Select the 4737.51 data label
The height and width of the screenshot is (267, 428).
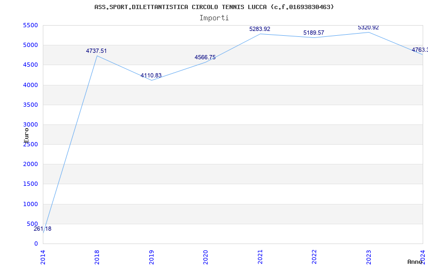(x=96, y=51)
